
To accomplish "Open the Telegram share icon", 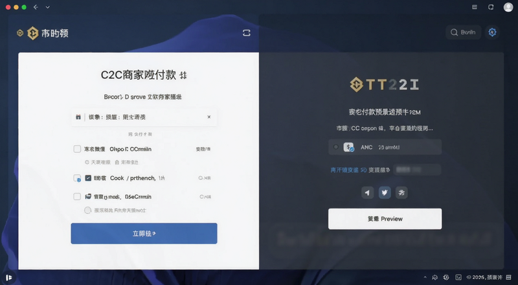I will [x=367, y=192].
